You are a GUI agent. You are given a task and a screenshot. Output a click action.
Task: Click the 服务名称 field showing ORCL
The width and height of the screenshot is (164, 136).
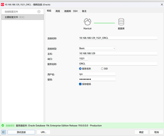(118, 64)
